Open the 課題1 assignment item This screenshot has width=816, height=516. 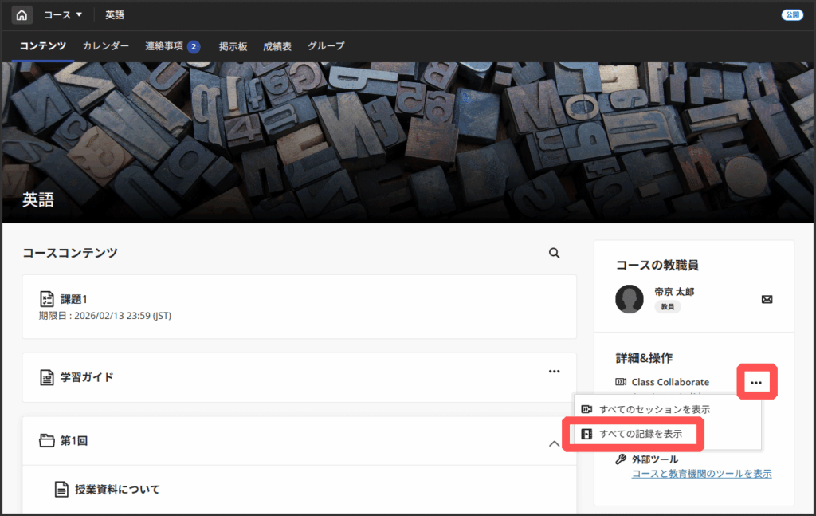pyautogui.click(x=74, y=299)
